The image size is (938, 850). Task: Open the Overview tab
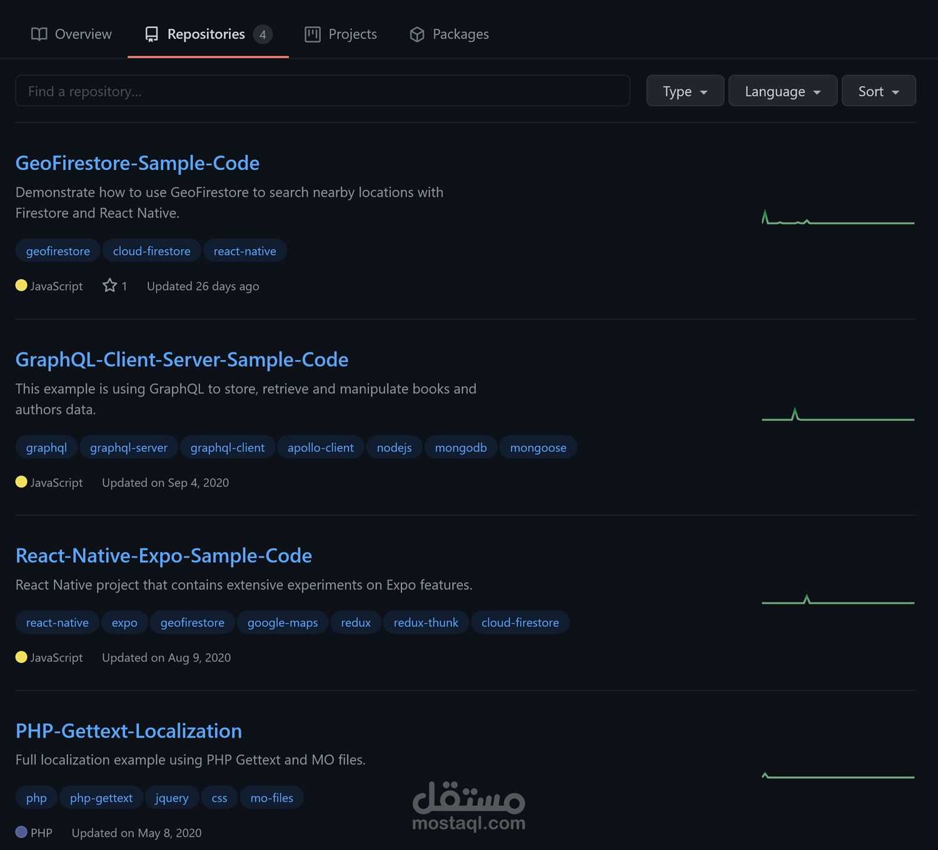point(71,34)
